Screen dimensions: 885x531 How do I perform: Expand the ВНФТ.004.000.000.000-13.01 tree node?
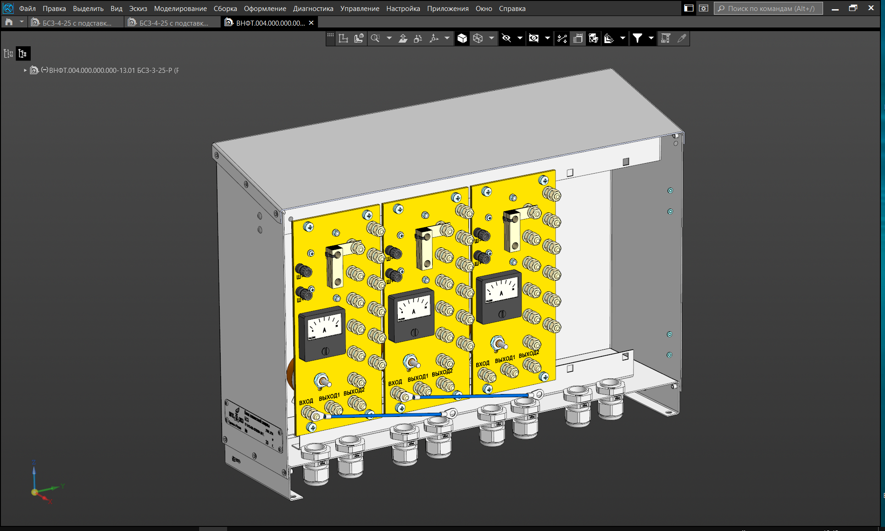(25, 71)
